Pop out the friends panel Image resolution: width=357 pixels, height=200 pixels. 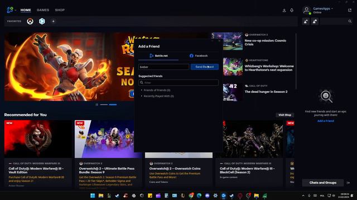350,10
